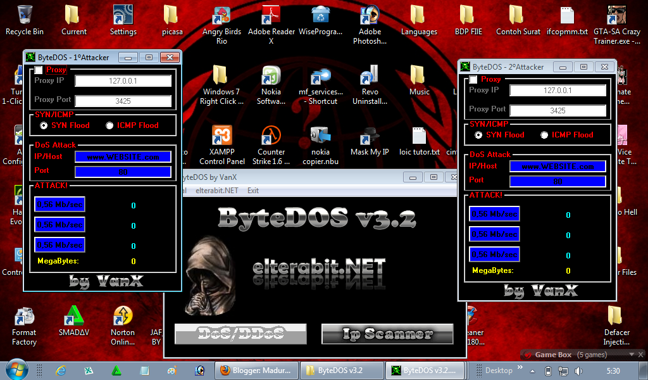The height and width of the screenshot is (380, 648).
Task: Click the volume icon in system tray
Action: point(578,371)
